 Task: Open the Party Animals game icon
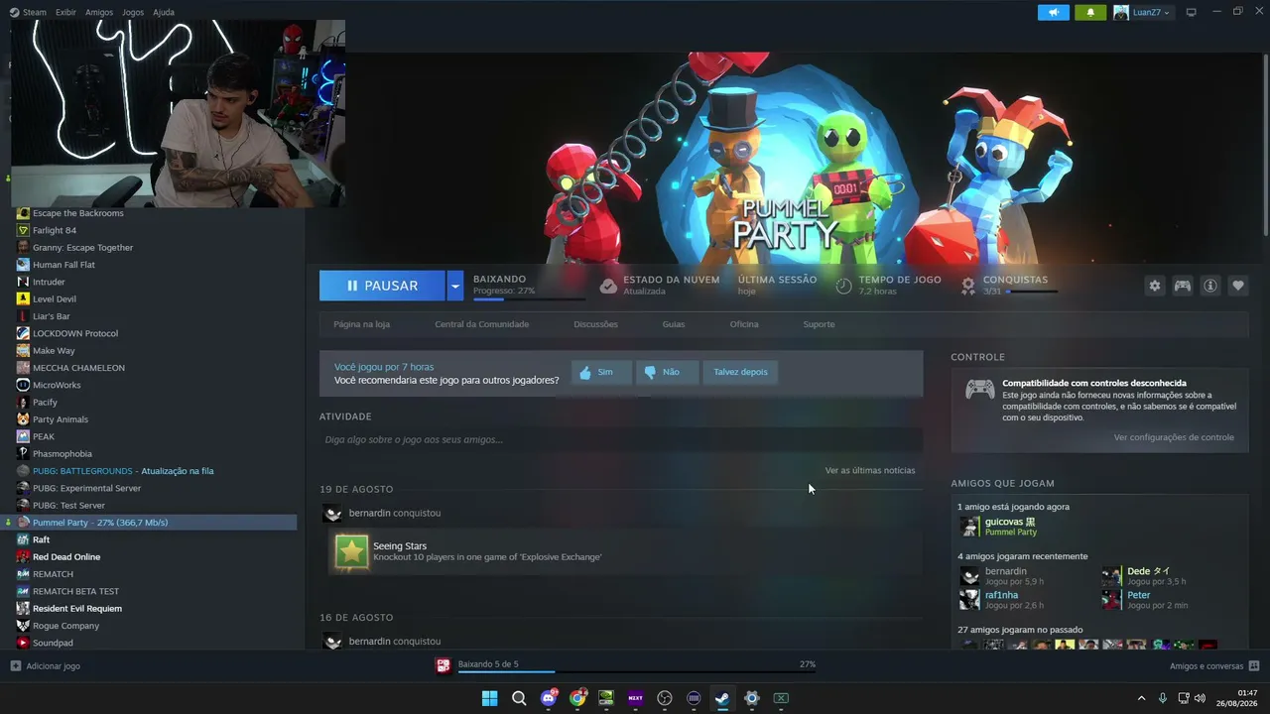[23, 419]
